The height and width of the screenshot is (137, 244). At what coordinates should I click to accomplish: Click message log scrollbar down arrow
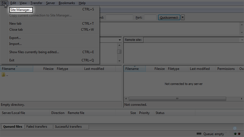pos(242,32)
